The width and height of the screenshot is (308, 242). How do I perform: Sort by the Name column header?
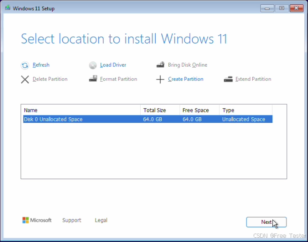pyautogui.click(x=81, y=110)
